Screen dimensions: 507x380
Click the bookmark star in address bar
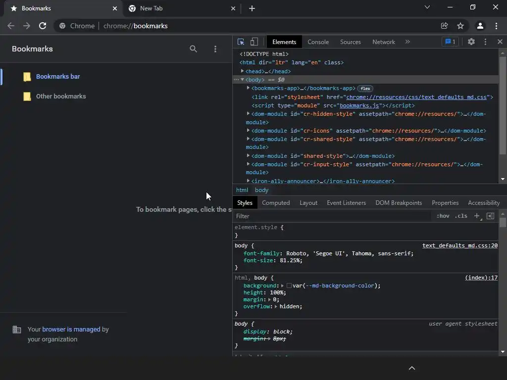pos(460,26)
